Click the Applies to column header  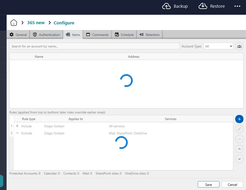(76, 119)
